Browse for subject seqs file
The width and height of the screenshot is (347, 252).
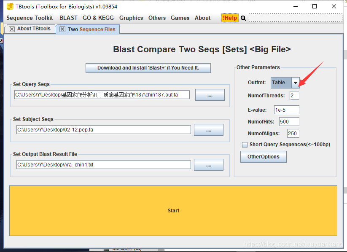209,130
